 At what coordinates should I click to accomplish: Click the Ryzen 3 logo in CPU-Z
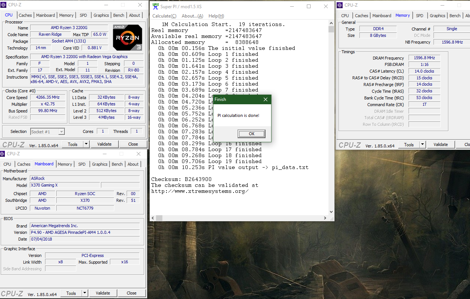[127, 37]
